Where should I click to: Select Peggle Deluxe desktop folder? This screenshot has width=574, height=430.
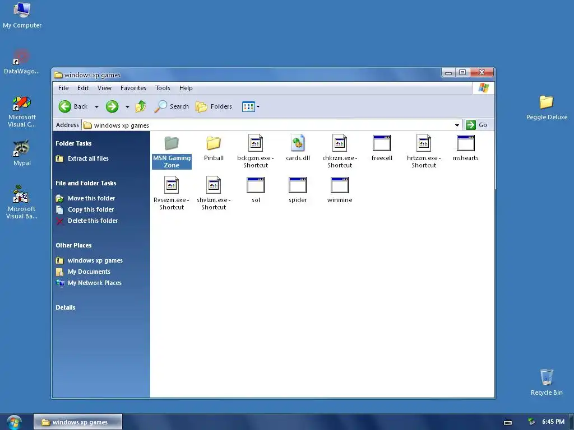point(547,107)
